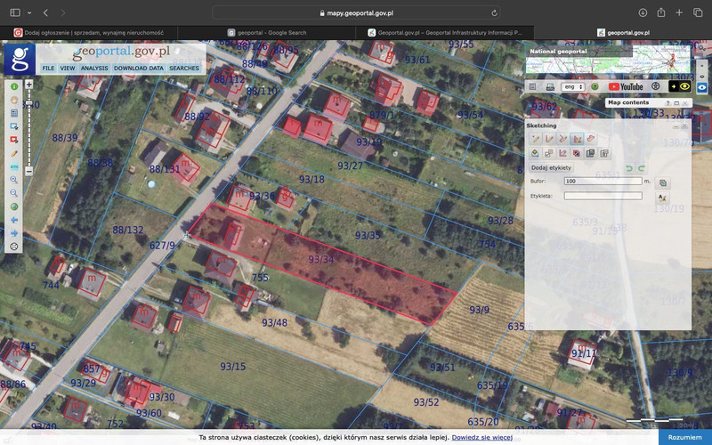Click the globe full extent icon

click(14, 206)
